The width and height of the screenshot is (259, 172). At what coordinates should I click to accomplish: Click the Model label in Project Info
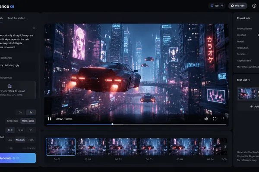pos(240,41)
